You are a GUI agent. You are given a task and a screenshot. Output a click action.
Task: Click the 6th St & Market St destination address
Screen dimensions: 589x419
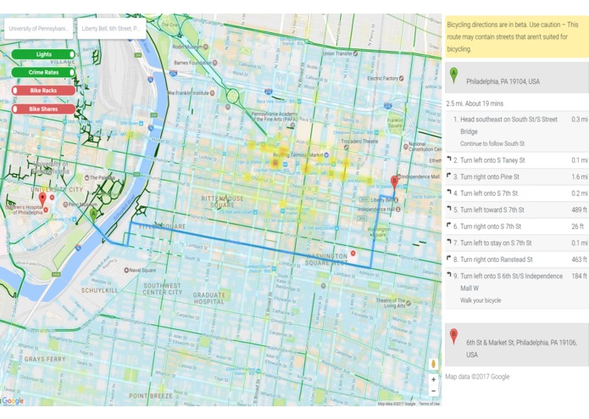521,349
